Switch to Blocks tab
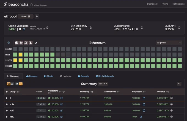The image size is (187, 121). click(49, 76)
